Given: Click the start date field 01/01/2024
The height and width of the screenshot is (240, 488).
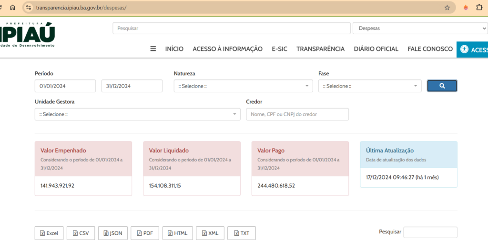Looking at the screenshot, I should click(x=65, y=86).
